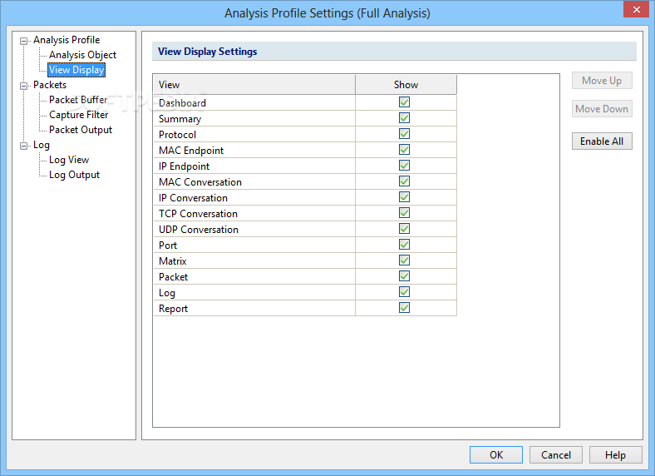The height and width of the screenshot is (476, 655).
Task: Click the Move Up button
Action: (x=602, y=81)
